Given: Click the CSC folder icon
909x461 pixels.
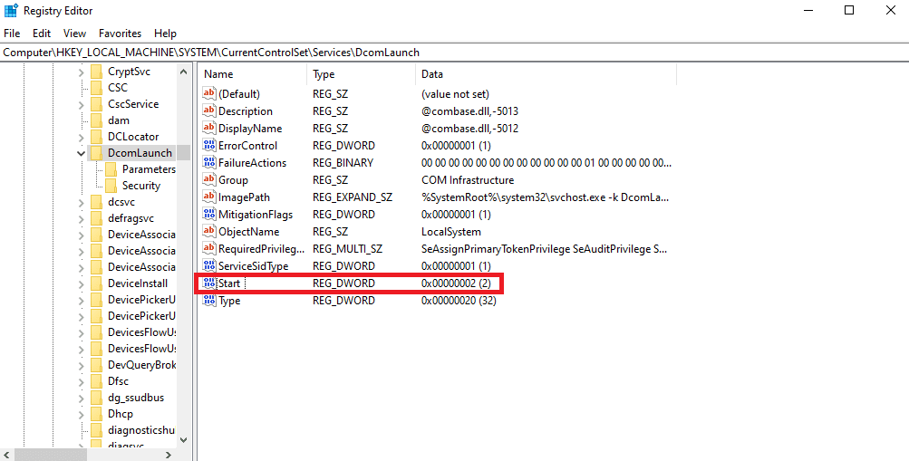Looking at the screenshot, I should 97,88.
